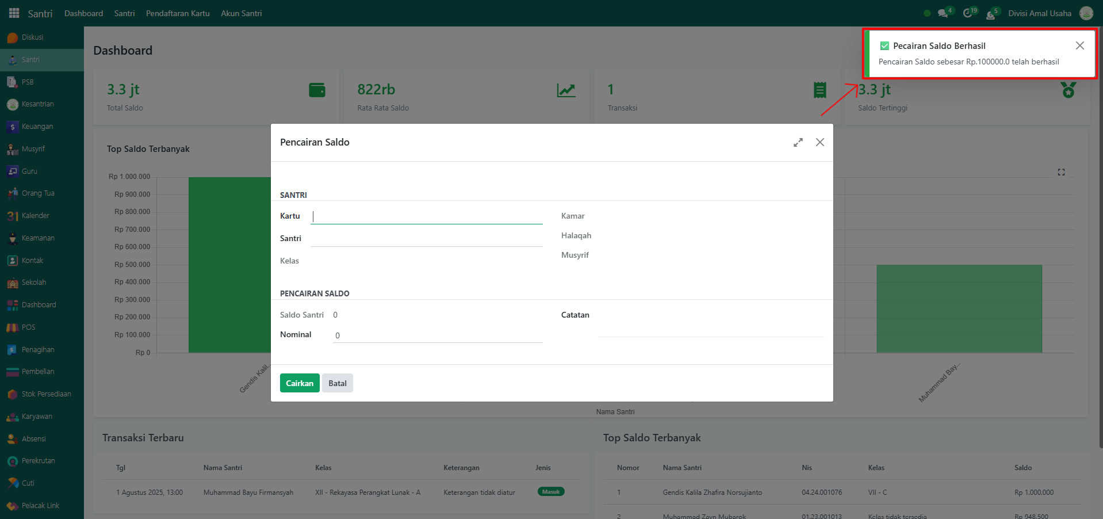Click the Batal button

pyautogui.click(x=337, y=383)
